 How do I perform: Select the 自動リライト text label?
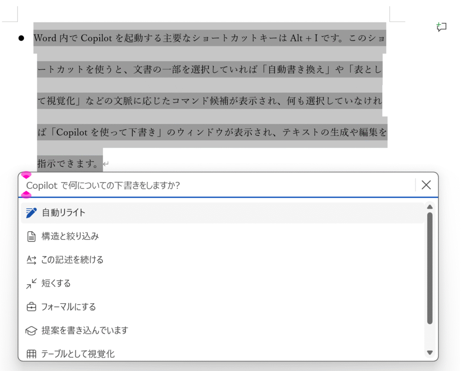(63, 213)
